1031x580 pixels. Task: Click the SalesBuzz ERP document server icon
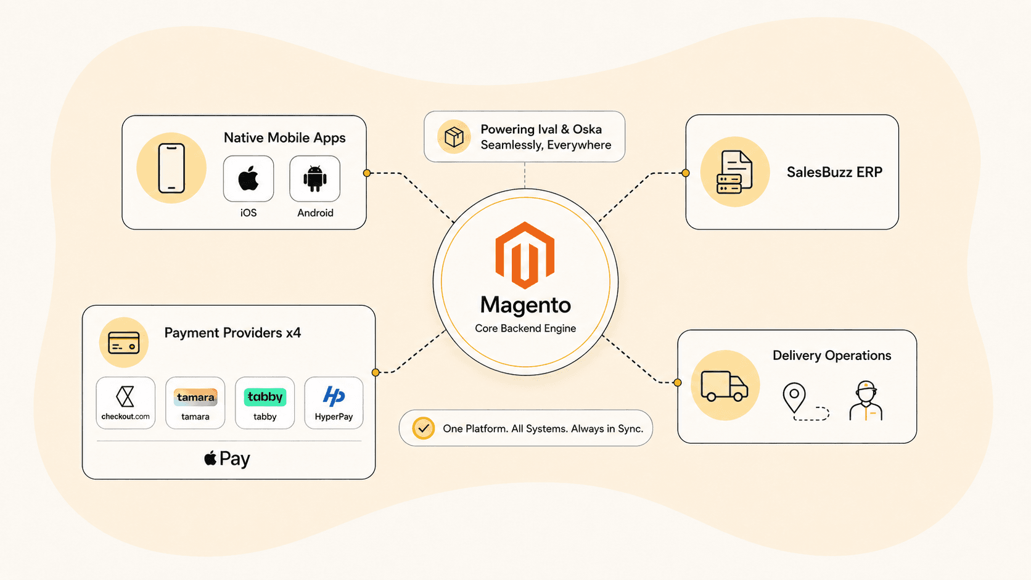click(734, 172)
